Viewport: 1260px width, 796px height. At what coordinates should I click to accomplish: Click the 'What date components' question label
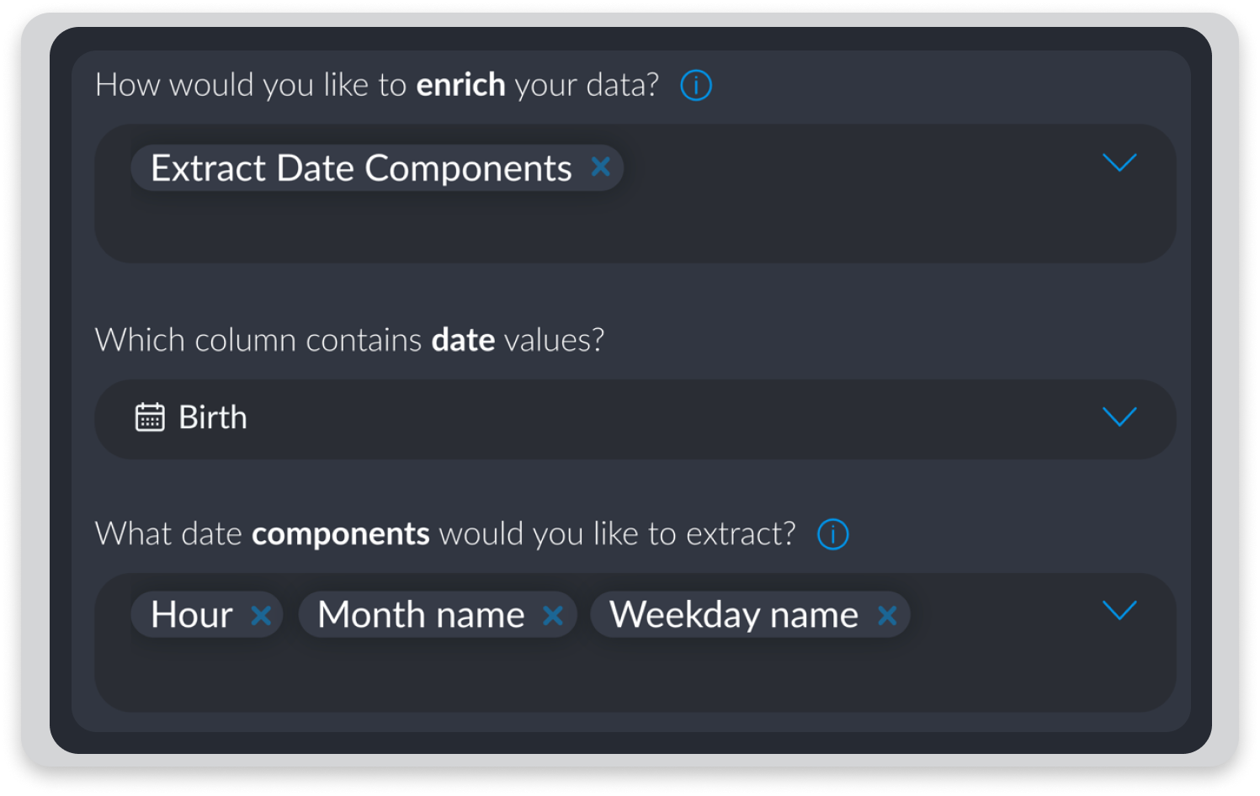click(x=445, y=534)
